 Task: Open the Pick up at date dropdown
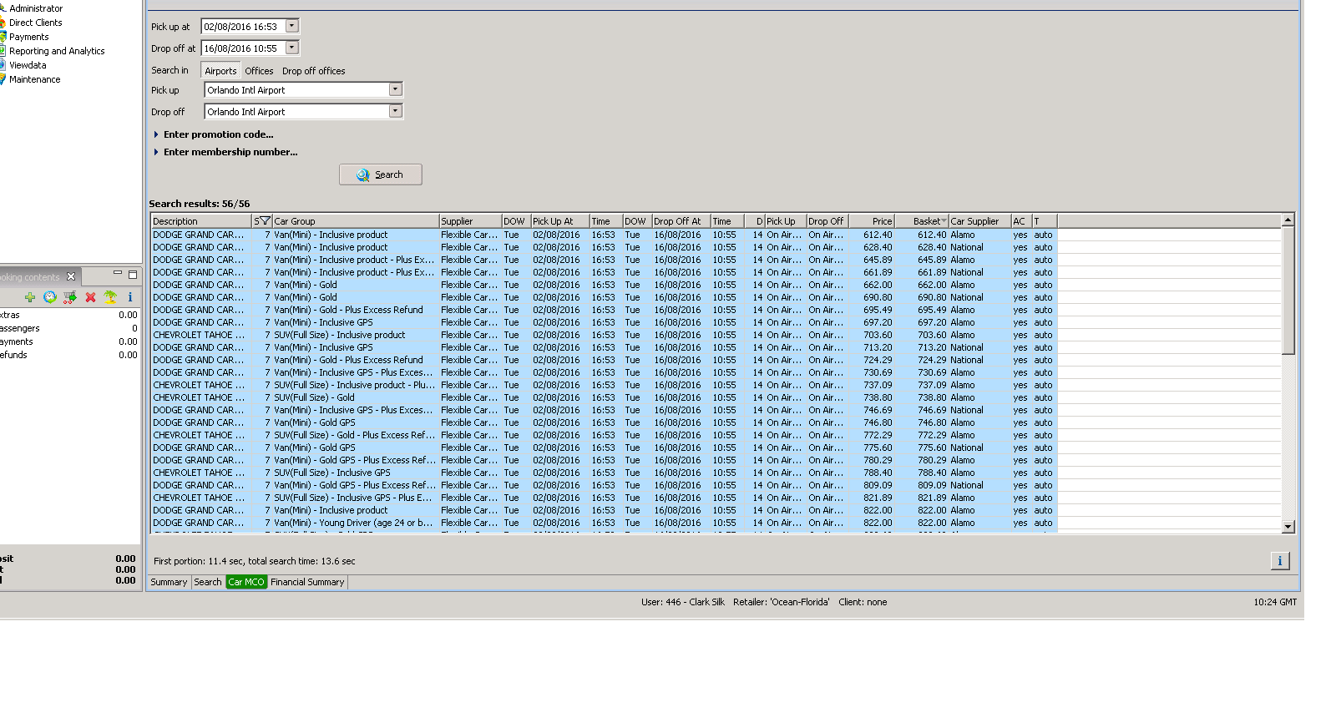tap(292, 26)
